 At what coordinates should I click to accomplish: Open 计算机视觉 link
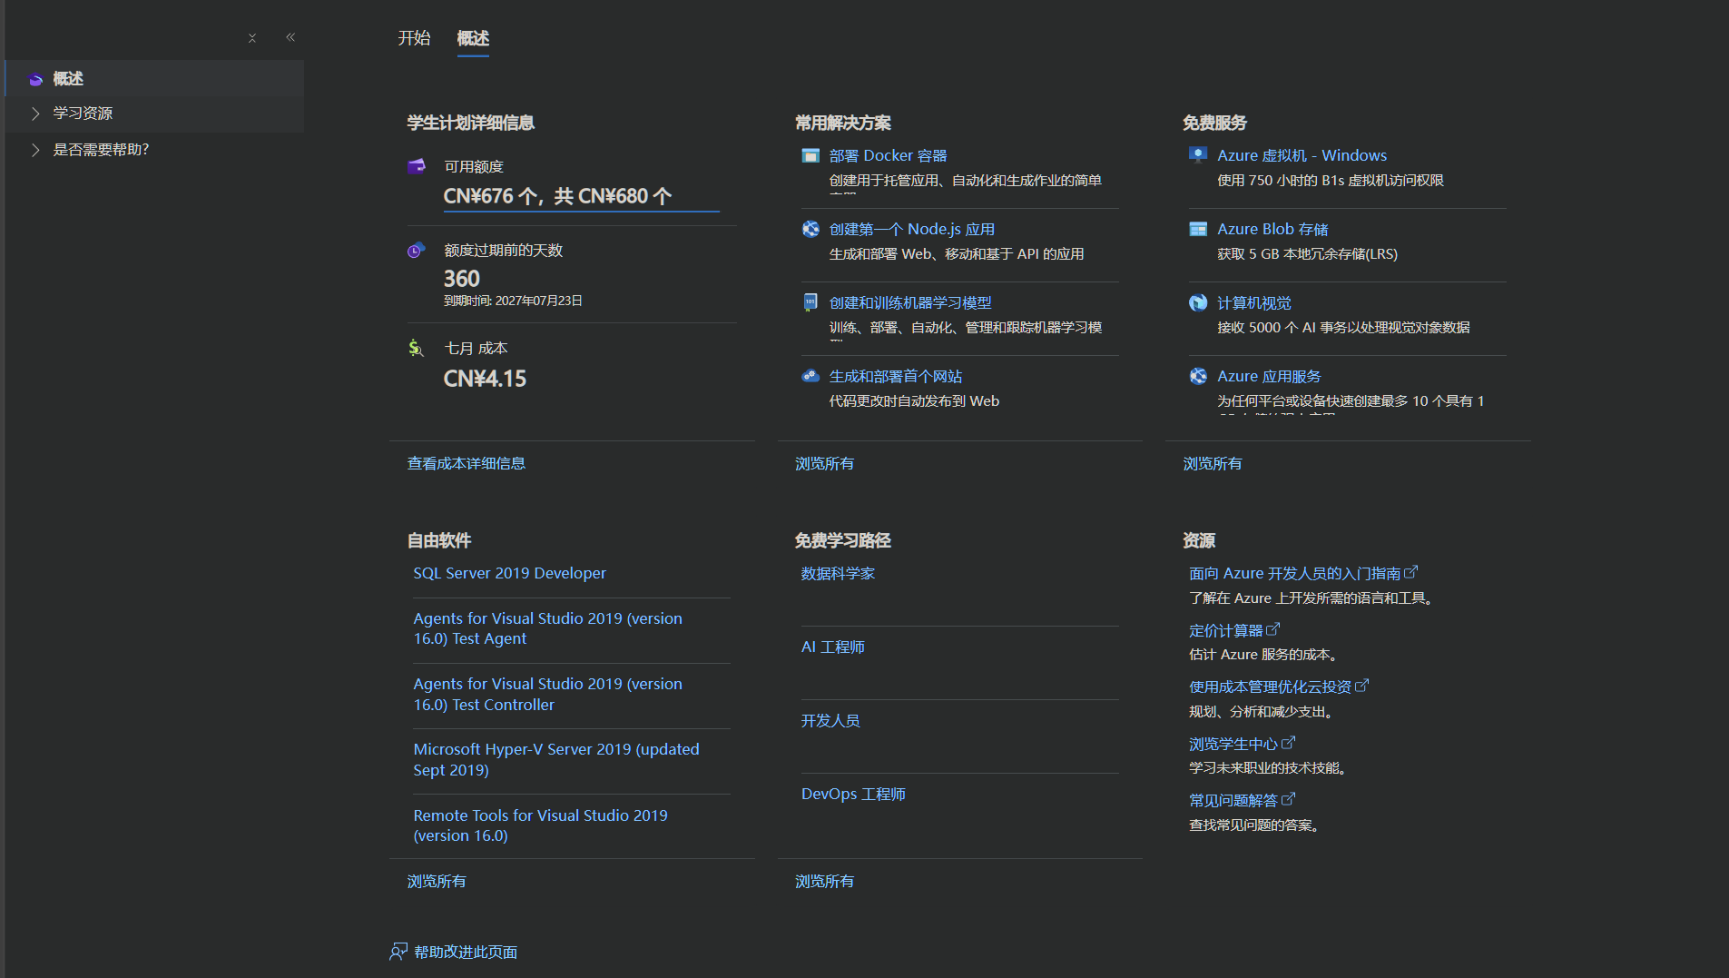(x=1254, y=302)
